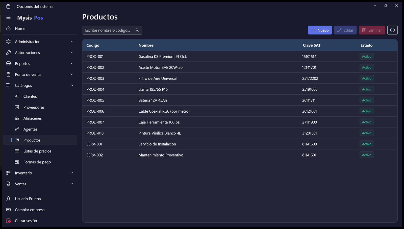Expand the Autorizaciones section chevron
Viewport: 404px width, 229px height.
pyautogui.click(x=72, y=53)
